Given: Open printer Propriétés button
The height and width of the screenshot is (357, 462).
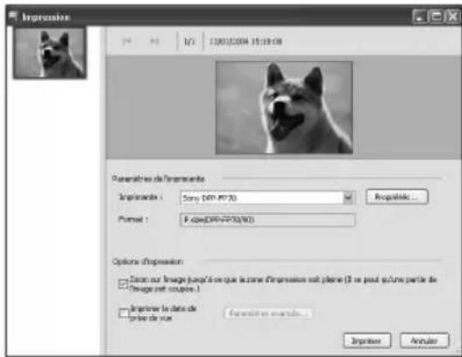Looking at the screenshot, I should (396, 196).
